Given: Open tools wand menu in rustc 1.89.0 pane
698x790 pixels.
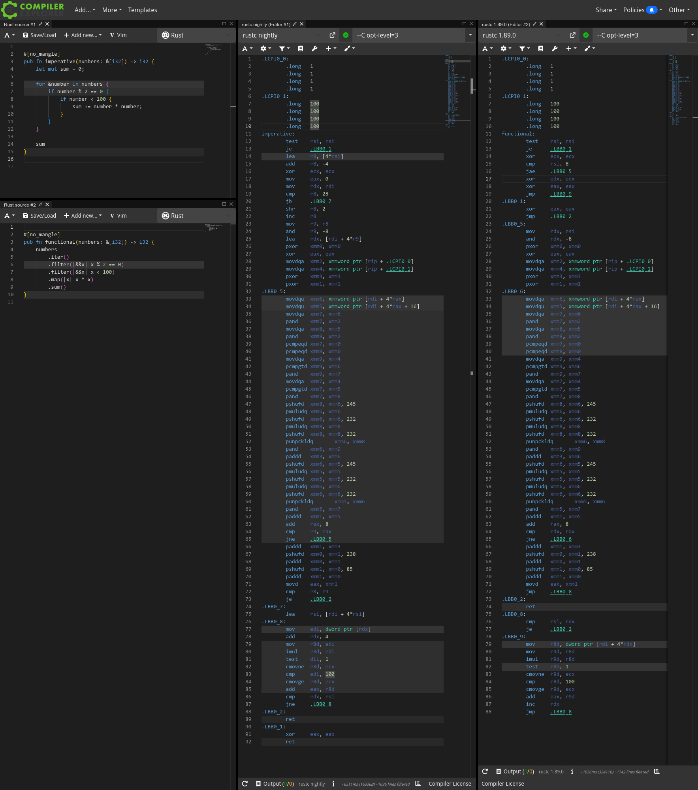Looking at the screenshot, I should click(589, 49).
